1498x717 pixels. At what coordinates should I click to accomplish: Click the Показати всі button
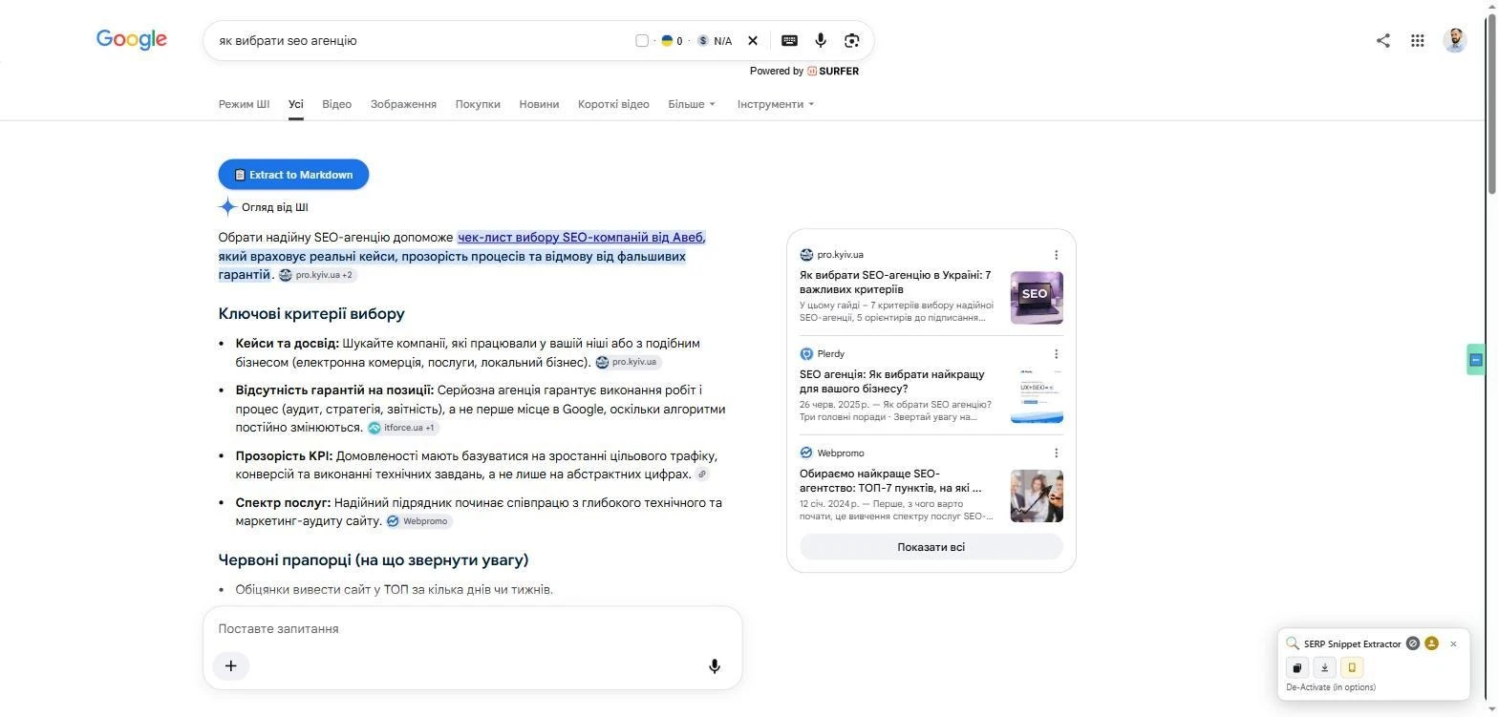[931, 547]
